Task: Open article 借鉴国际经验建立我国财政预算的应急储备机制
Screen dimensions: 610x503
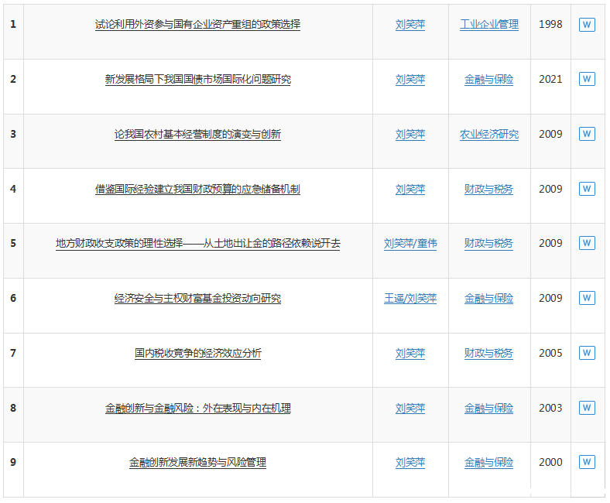Action: [x=197, y=190]
